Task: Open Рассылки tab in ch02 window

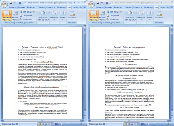Action: (x=138, y=7)
